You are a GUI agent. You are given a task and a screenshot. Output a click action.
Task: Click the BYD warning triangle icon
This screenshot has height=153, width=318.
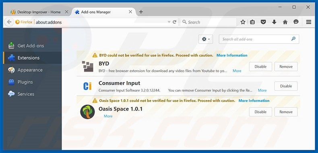click(x=95, y=55)
